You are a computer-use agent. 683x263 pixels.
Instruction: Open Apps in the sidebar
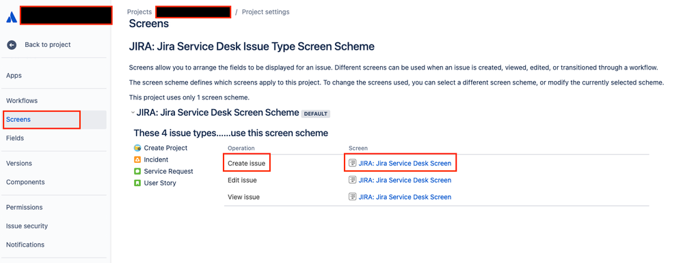pos(14,76)
